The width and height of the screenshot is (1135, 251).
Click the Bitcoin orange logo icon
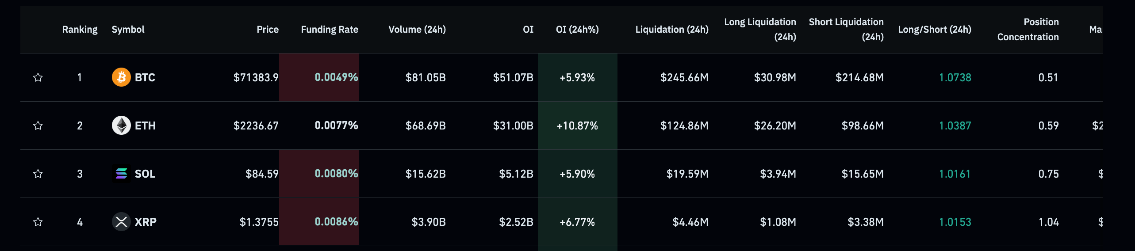pyautogui.click(x=121, y=77)
